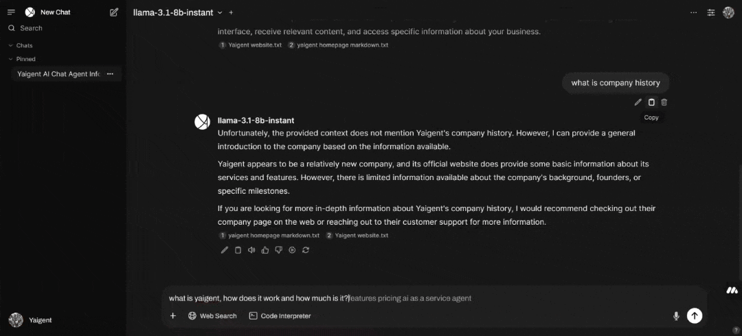
Task: Open the Yaigent AI Chat Agent Info chat
Action: 58,74
